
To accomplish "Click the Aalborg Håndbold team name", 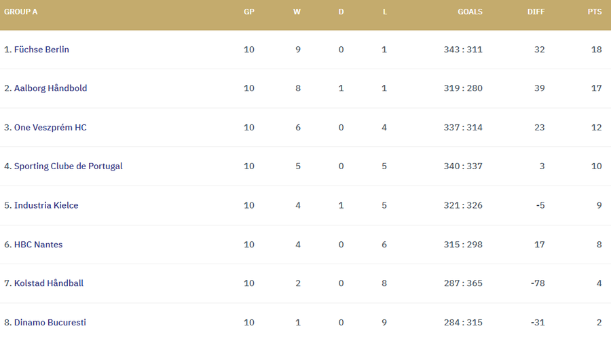I will click(50, 88).
